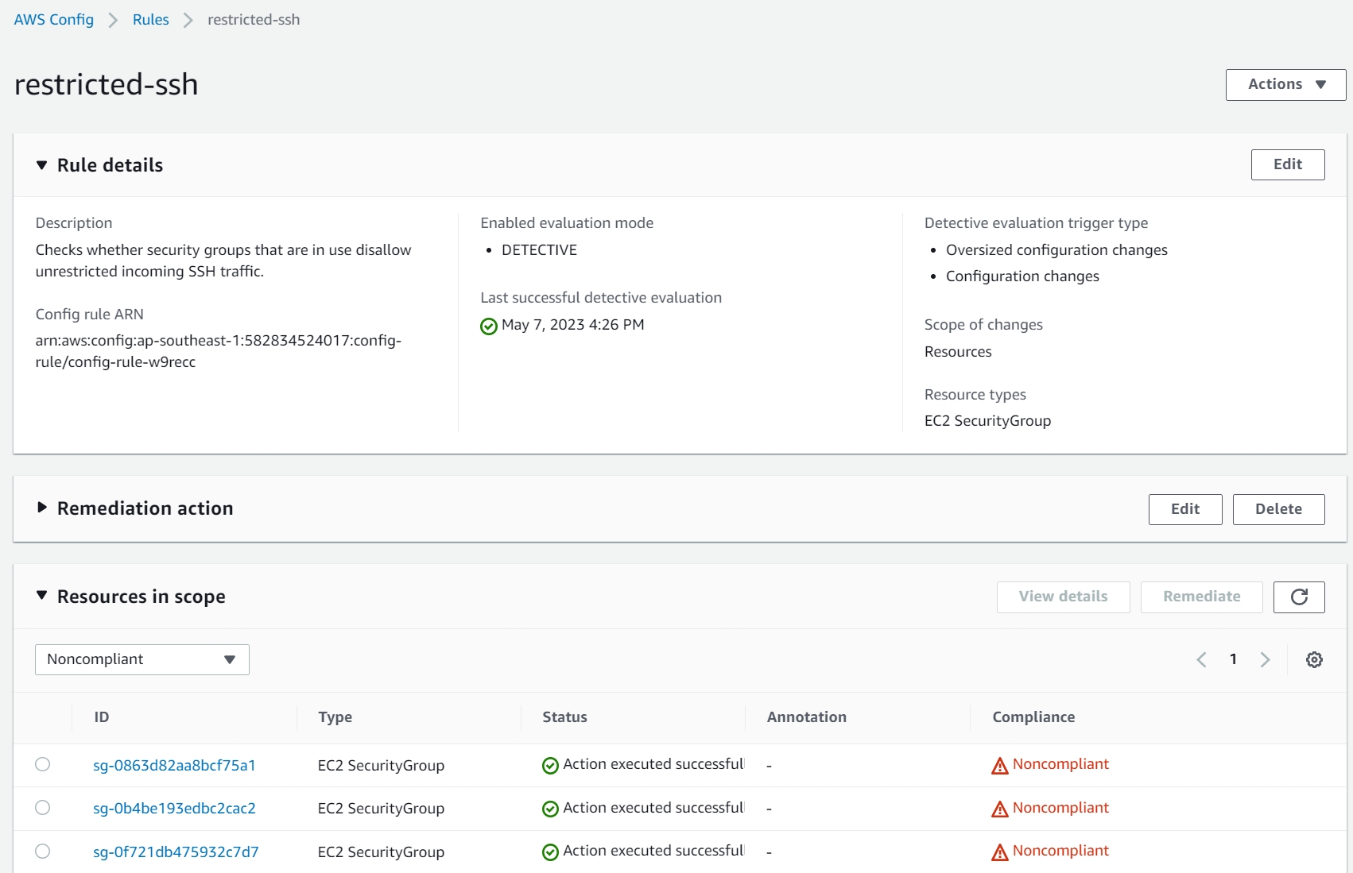Open the Noncompliant filter dropdown
Screen dimensions: 1353x873
(x=142, y=660)
